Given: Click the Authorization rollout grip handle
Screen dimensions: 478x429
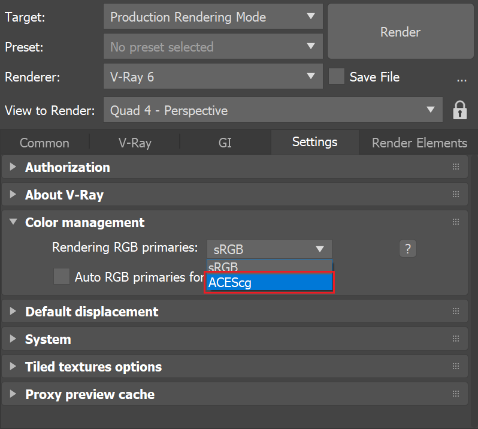Looking at the screenshot, I should coord(456,167).
